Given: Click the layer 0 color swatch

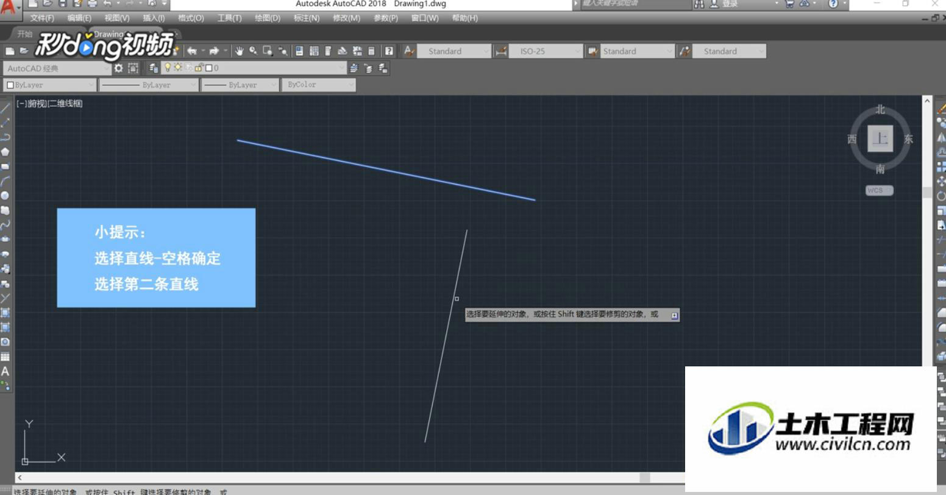Looking at the screenshot, I should [209, 68].
